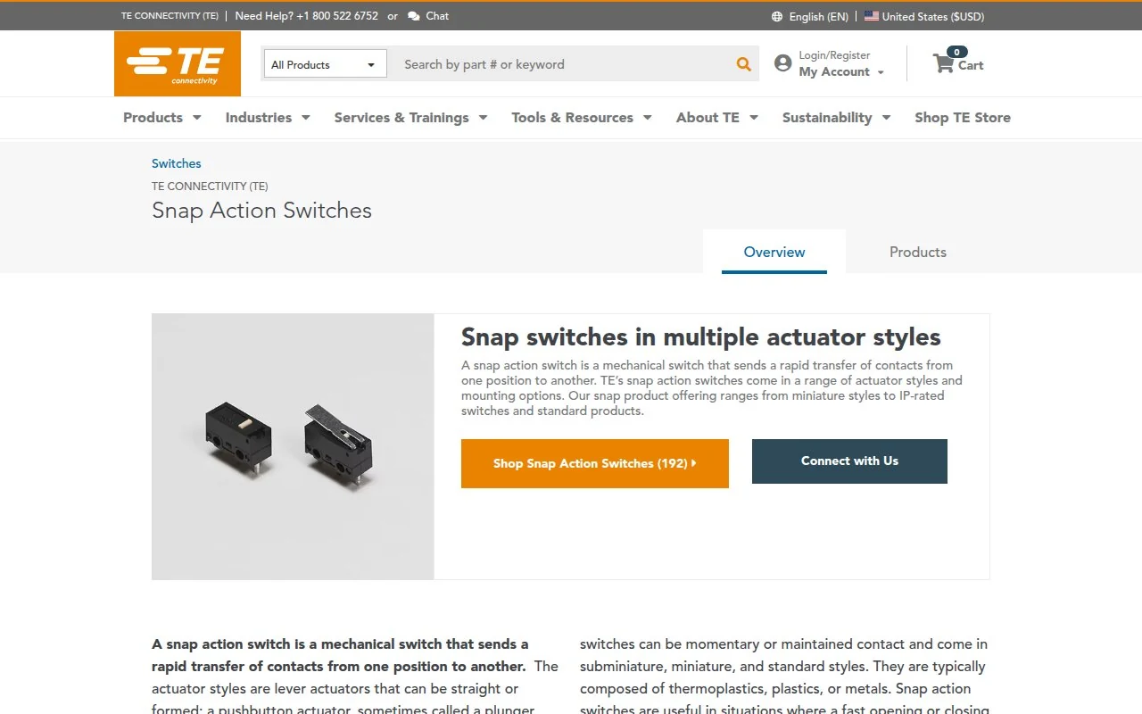This screenshot has width=1142, height=714.
Task: Go to Shop TE Store
Action: click(963, 117)
